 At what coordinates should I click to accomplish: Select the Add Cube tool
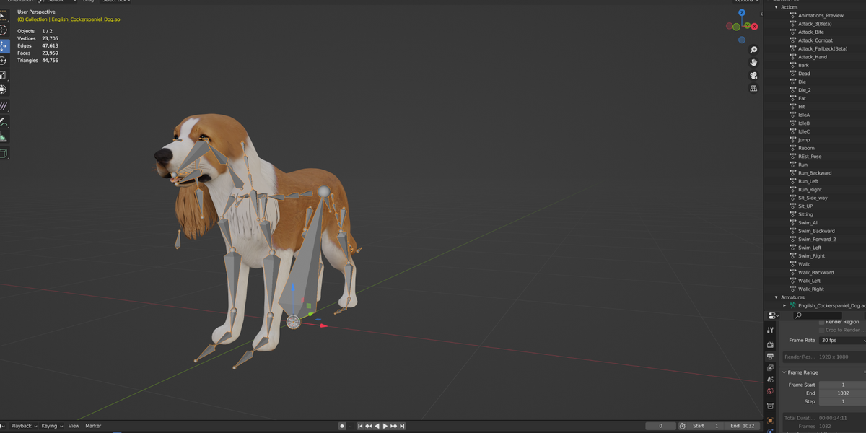click(x=3, y=153)
